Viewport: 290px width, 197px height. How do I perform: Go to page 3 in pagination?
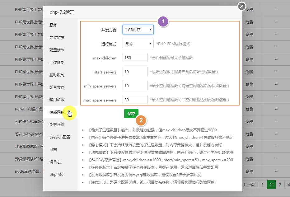tap(280, 185)
